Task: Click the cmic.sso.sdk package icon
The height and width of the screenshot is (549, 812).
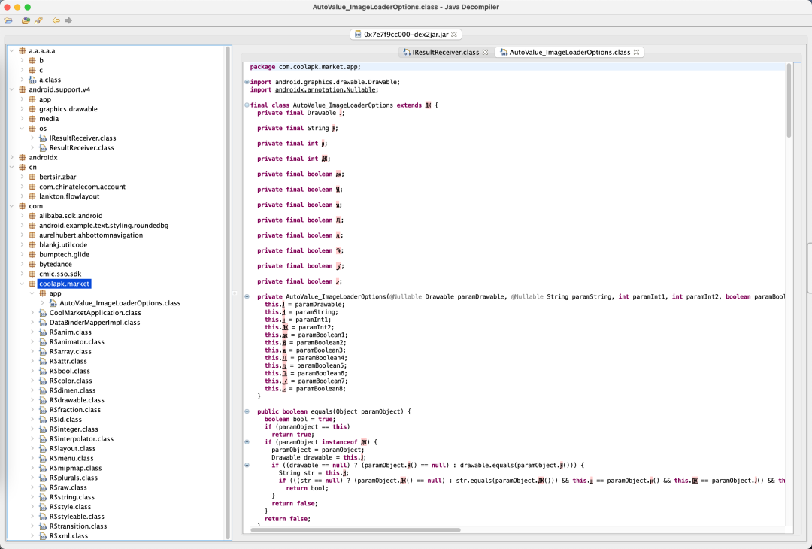Action: coord(32,274)
